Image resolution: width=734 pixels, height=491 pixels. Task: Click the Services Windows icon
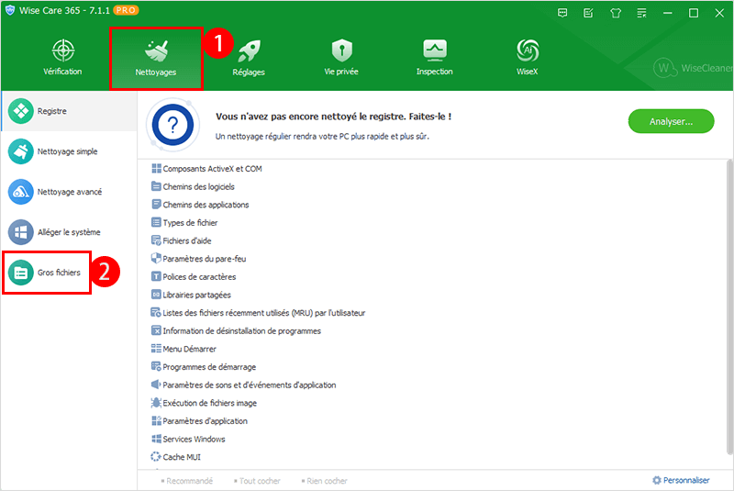156,439
